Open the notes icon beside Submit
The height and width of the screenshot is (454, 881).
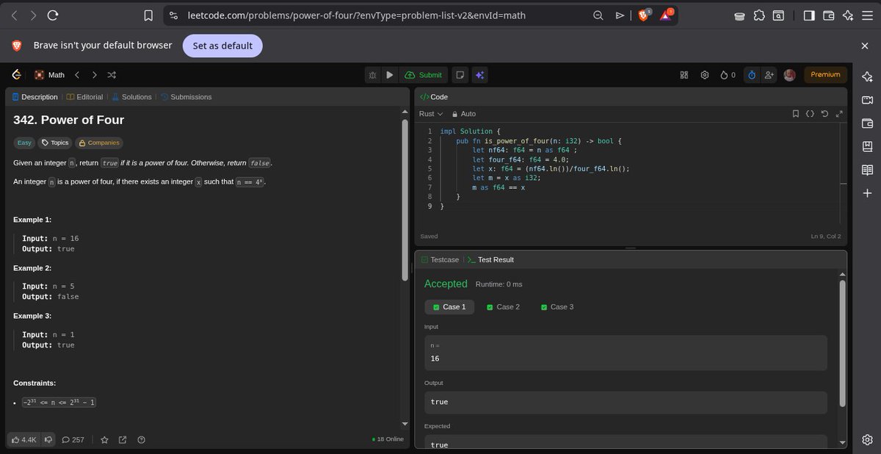(460, 75)
